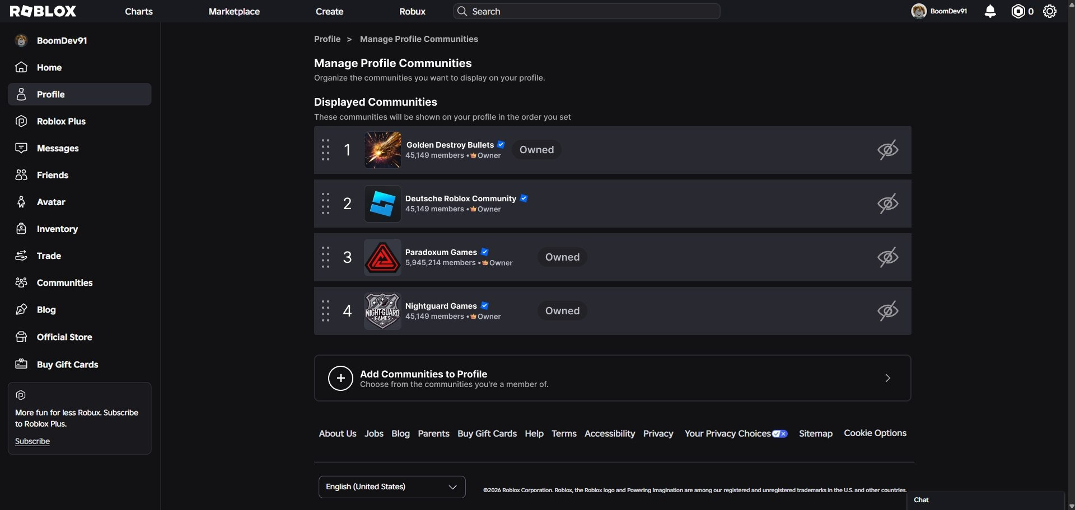Click the Golden Destroy Bullets thumbnail
Image resolution: width=1075 pixels, height=510 pixels.
point(382,150)
